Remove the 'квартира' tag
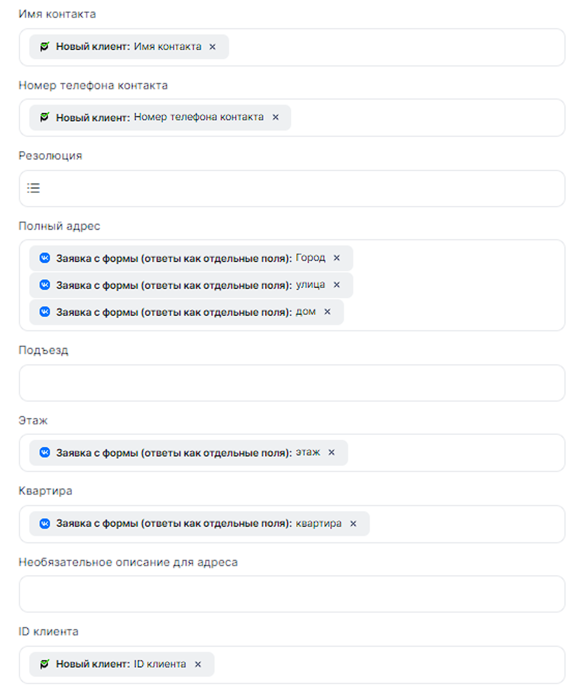Viewport: 587px width, 696px height. click(x=353, y=524)
